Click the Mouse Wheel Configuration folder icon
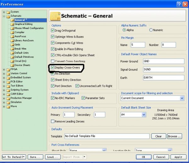Viewport: 189px width, 163px height. pyautogui.click(x=12, y=28)
